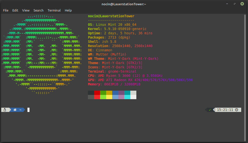Viewport: 248px width, 143px height.
Task: Click the window title nocin@LauerstationTower:~
Action: click(x=124, y=4)
